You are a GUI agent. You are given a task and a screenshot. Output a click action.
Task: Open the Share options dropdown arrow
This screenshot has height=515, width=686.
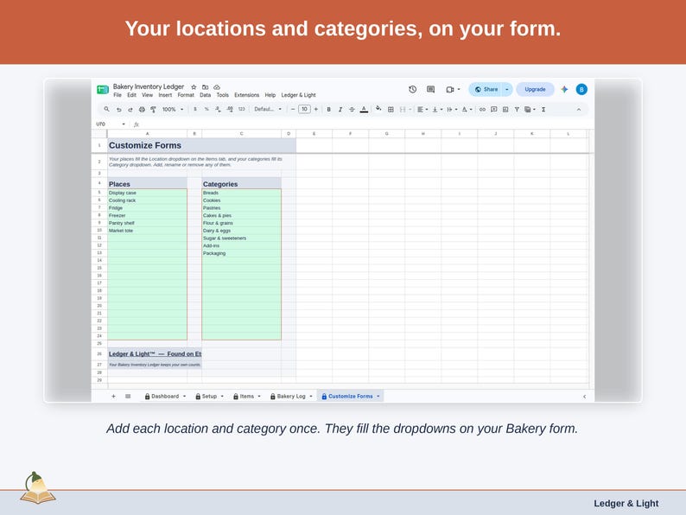506,89
